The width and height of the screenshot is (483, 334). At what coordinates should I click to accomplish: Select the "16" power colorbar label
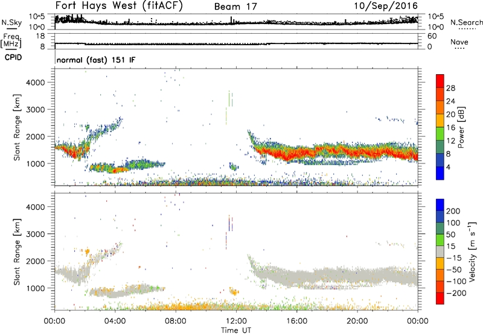click(x=450, y=128)
